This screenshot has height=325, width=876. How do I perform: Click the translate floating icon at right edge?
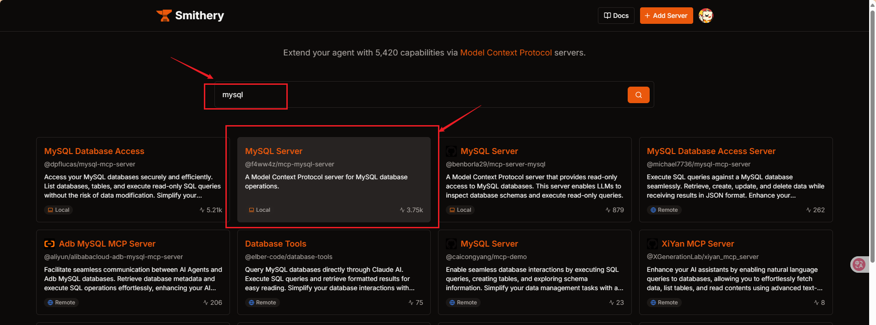click(x=859, y=264)
